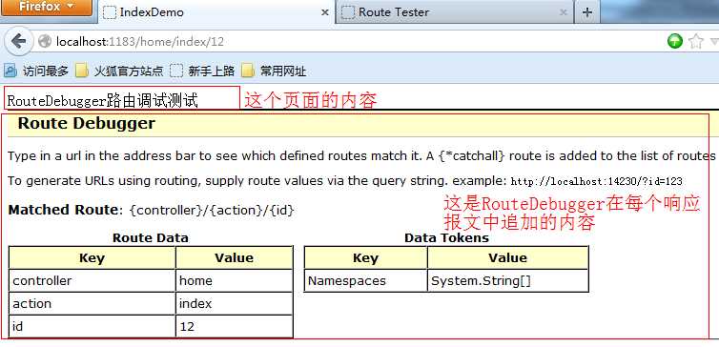Open 火狐官方站点 bookmark folder
Screen dimensions: 719x347
coord(119,71)
